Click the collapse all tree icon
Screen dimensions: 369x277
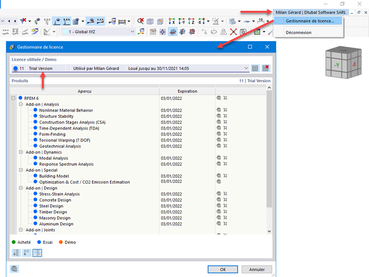point(27,253)
